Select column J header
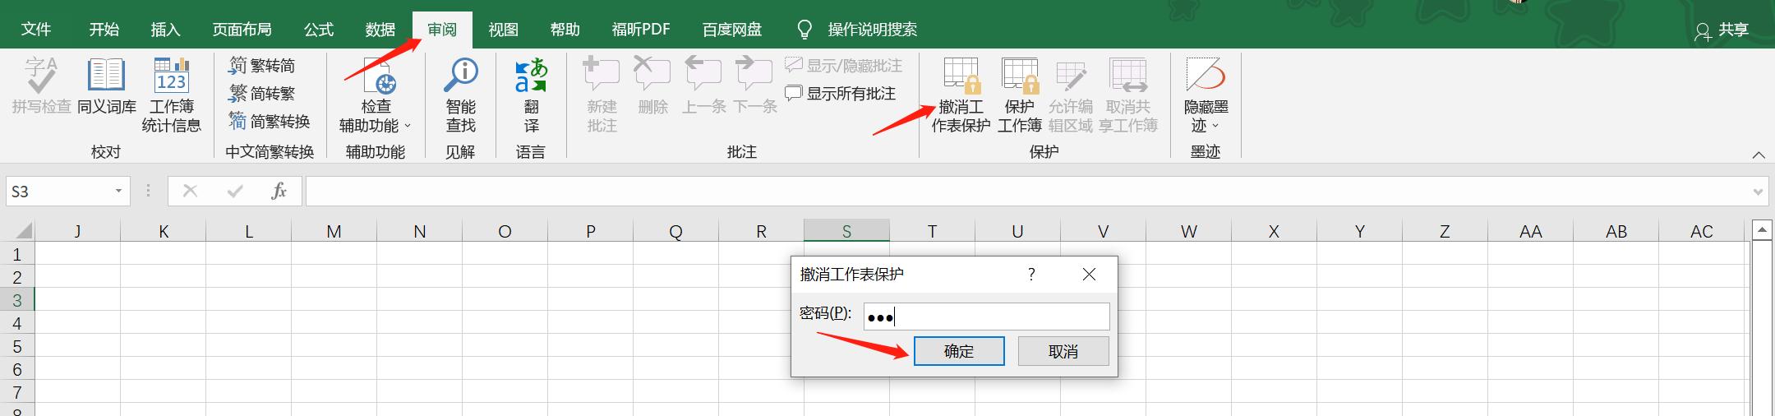 coord(78,231)
